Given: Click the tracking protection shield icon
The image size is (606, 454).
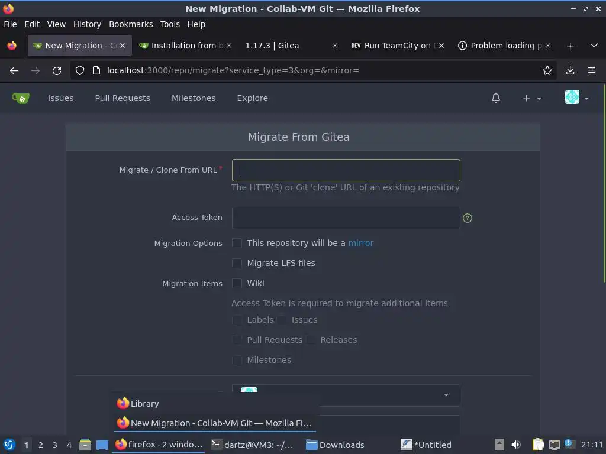Looking at the screenshot, I should 80,71.
